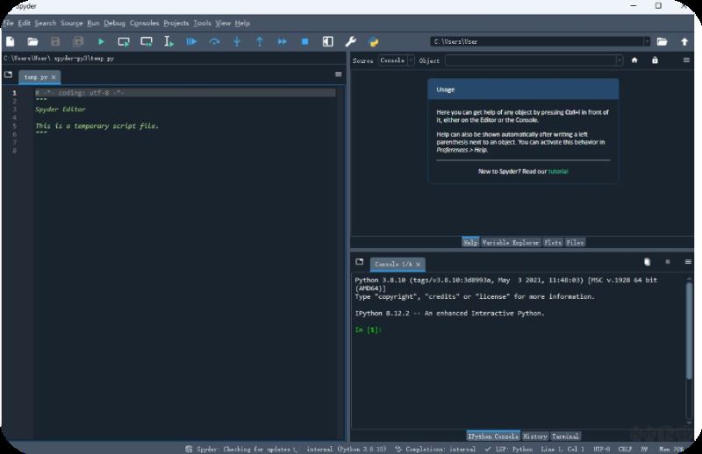Open the Source dropdown set to Console
Viewport: 702px width, 454px height.
[x=396, y=60]
